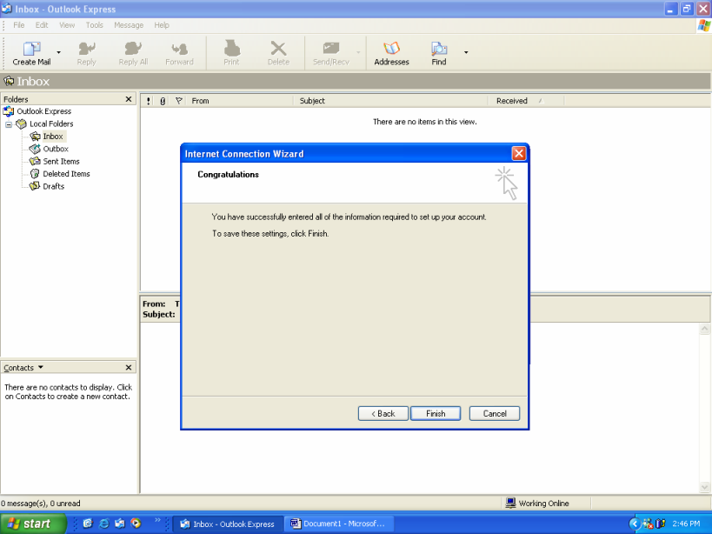The image size is (712, 534).
Task: Click the Working Online status icon
Action: tap(510, 503)
